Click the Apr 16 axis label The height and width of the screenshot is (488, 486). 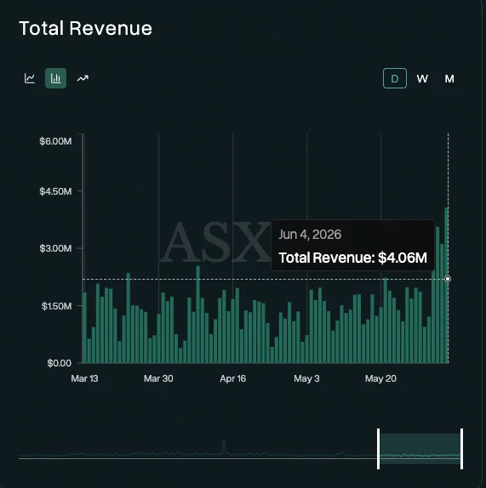(x=232, y=378)
